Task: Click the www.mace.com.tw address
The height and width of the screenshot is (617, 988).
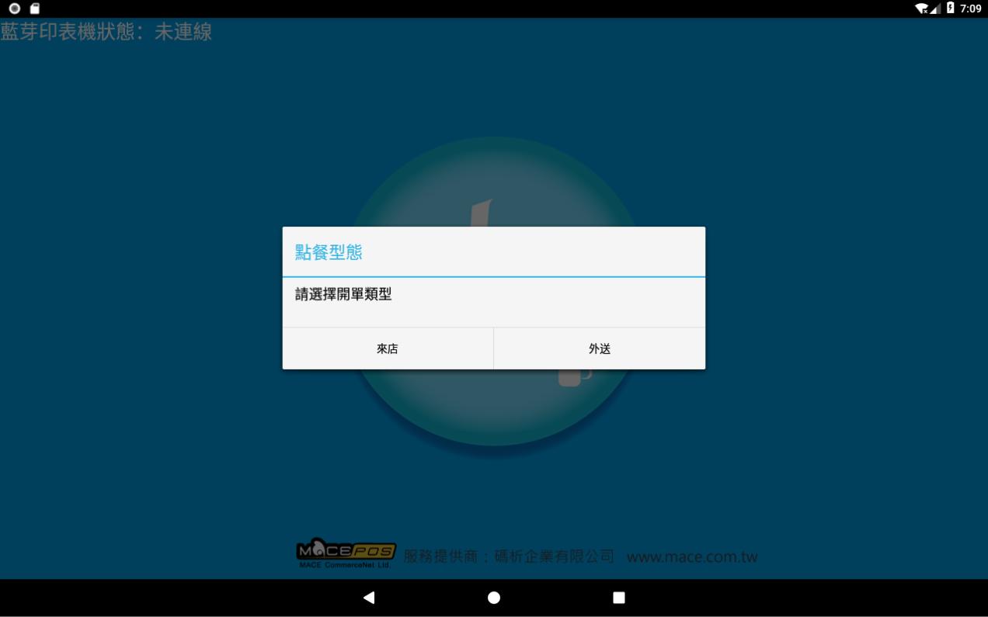Action: [x=692, y=556]
